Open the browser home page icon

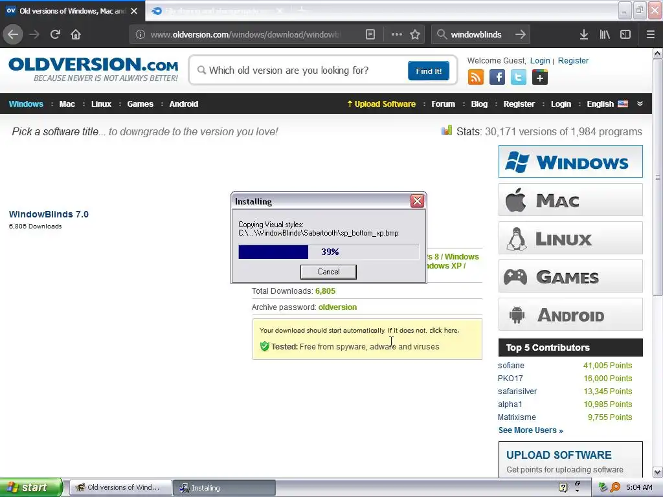[76, 34]
